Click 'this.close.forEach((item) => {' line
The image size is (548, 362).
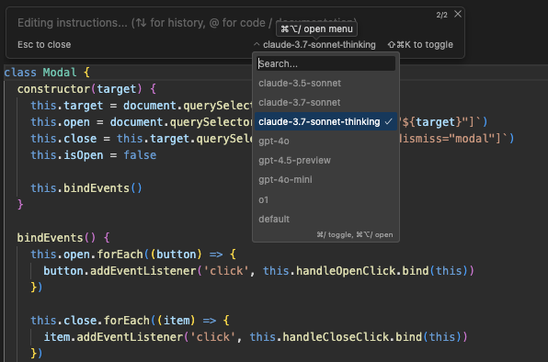coord(130,321)
